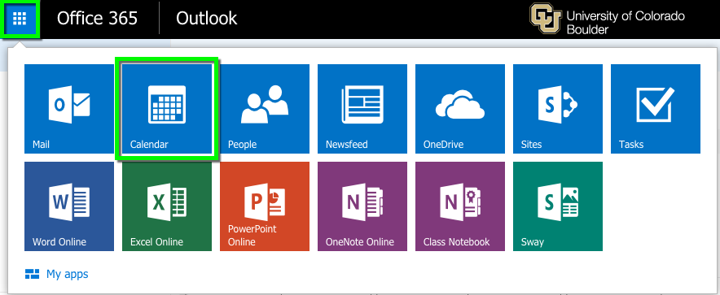Click the Office 365 header link
This screenshot has height=295, width=720.
point(98,19)
